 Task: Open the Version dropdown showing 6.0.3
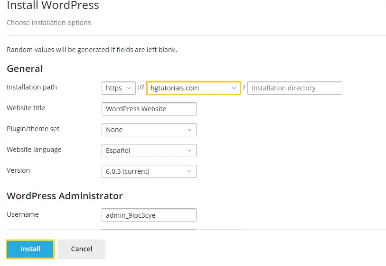149,171
